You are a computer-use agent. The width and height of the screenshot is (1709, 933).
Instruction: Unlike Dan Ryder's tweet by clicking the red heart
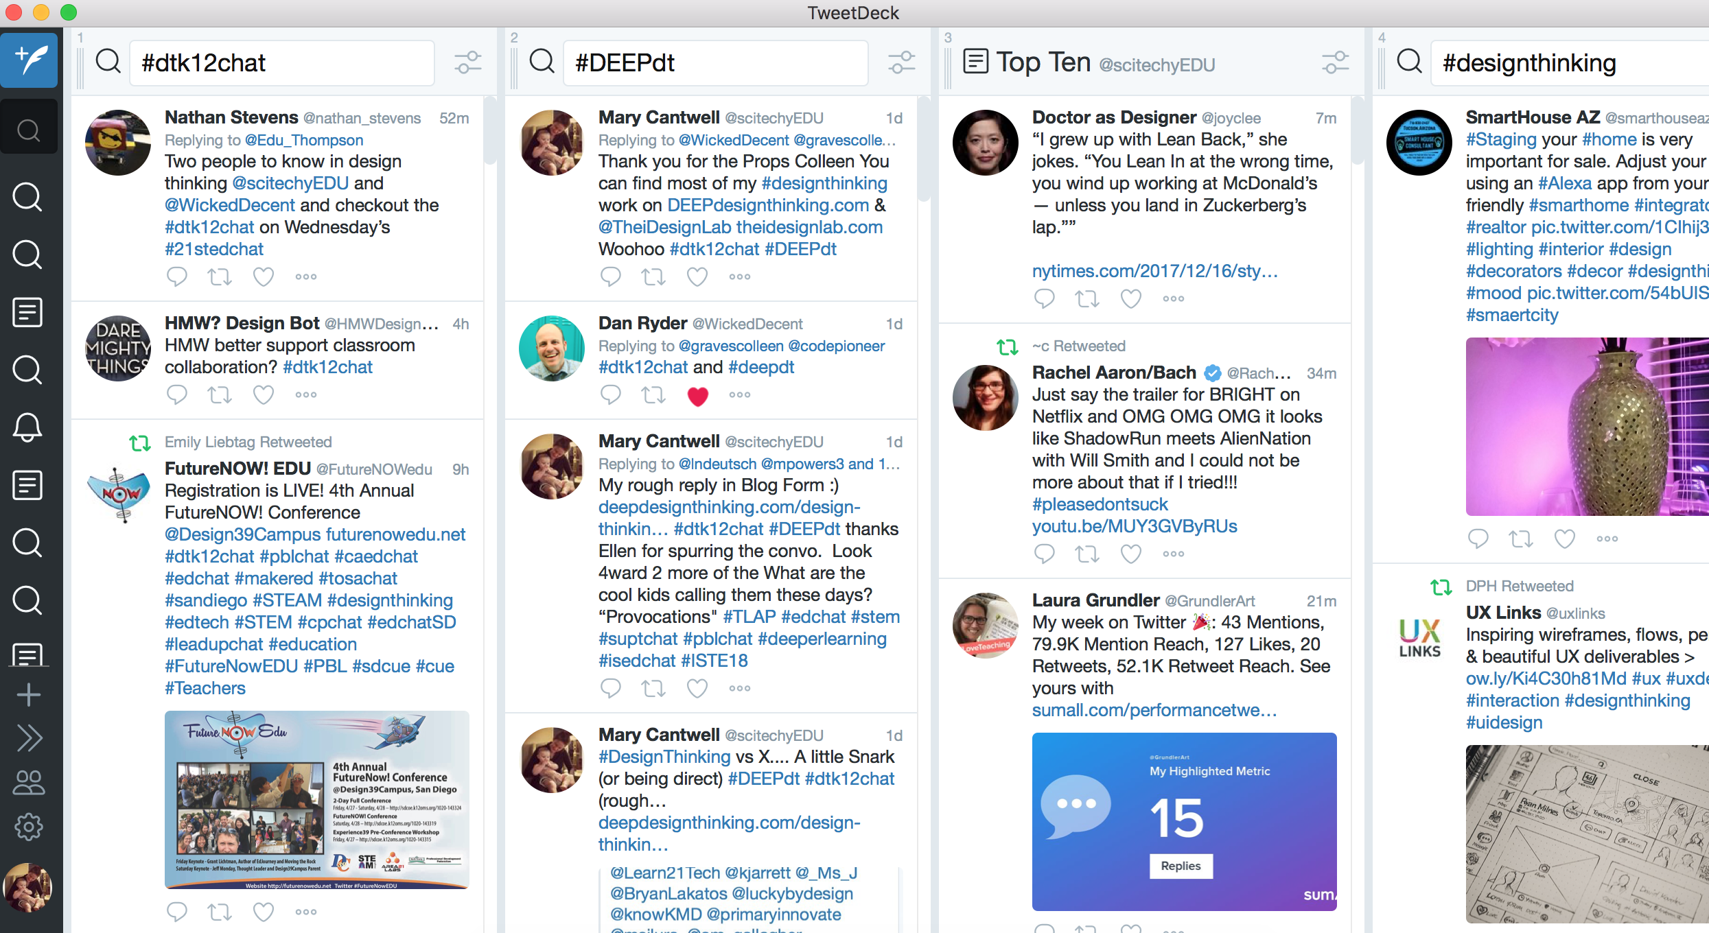coord(698,395)
